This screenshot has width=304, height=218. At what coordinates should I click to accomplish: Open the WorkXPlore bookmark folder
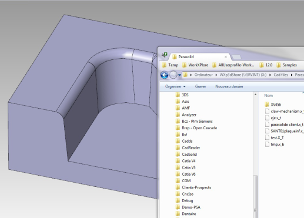195,65
